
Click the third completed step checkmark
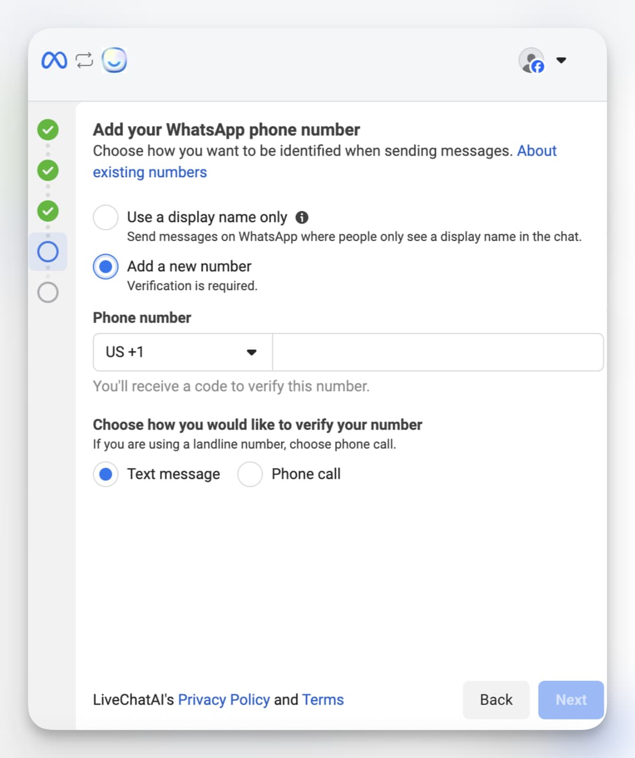click(48, 211)
